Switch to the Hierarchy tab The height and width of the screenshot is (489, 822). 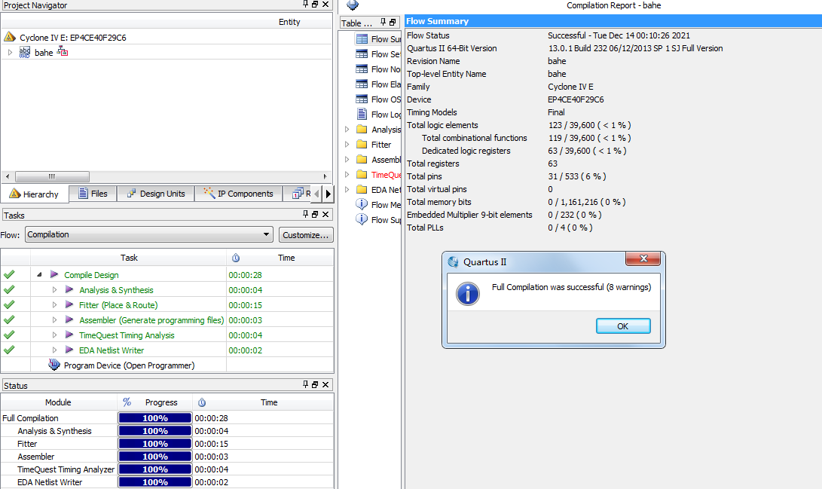(x=34, y=194)
